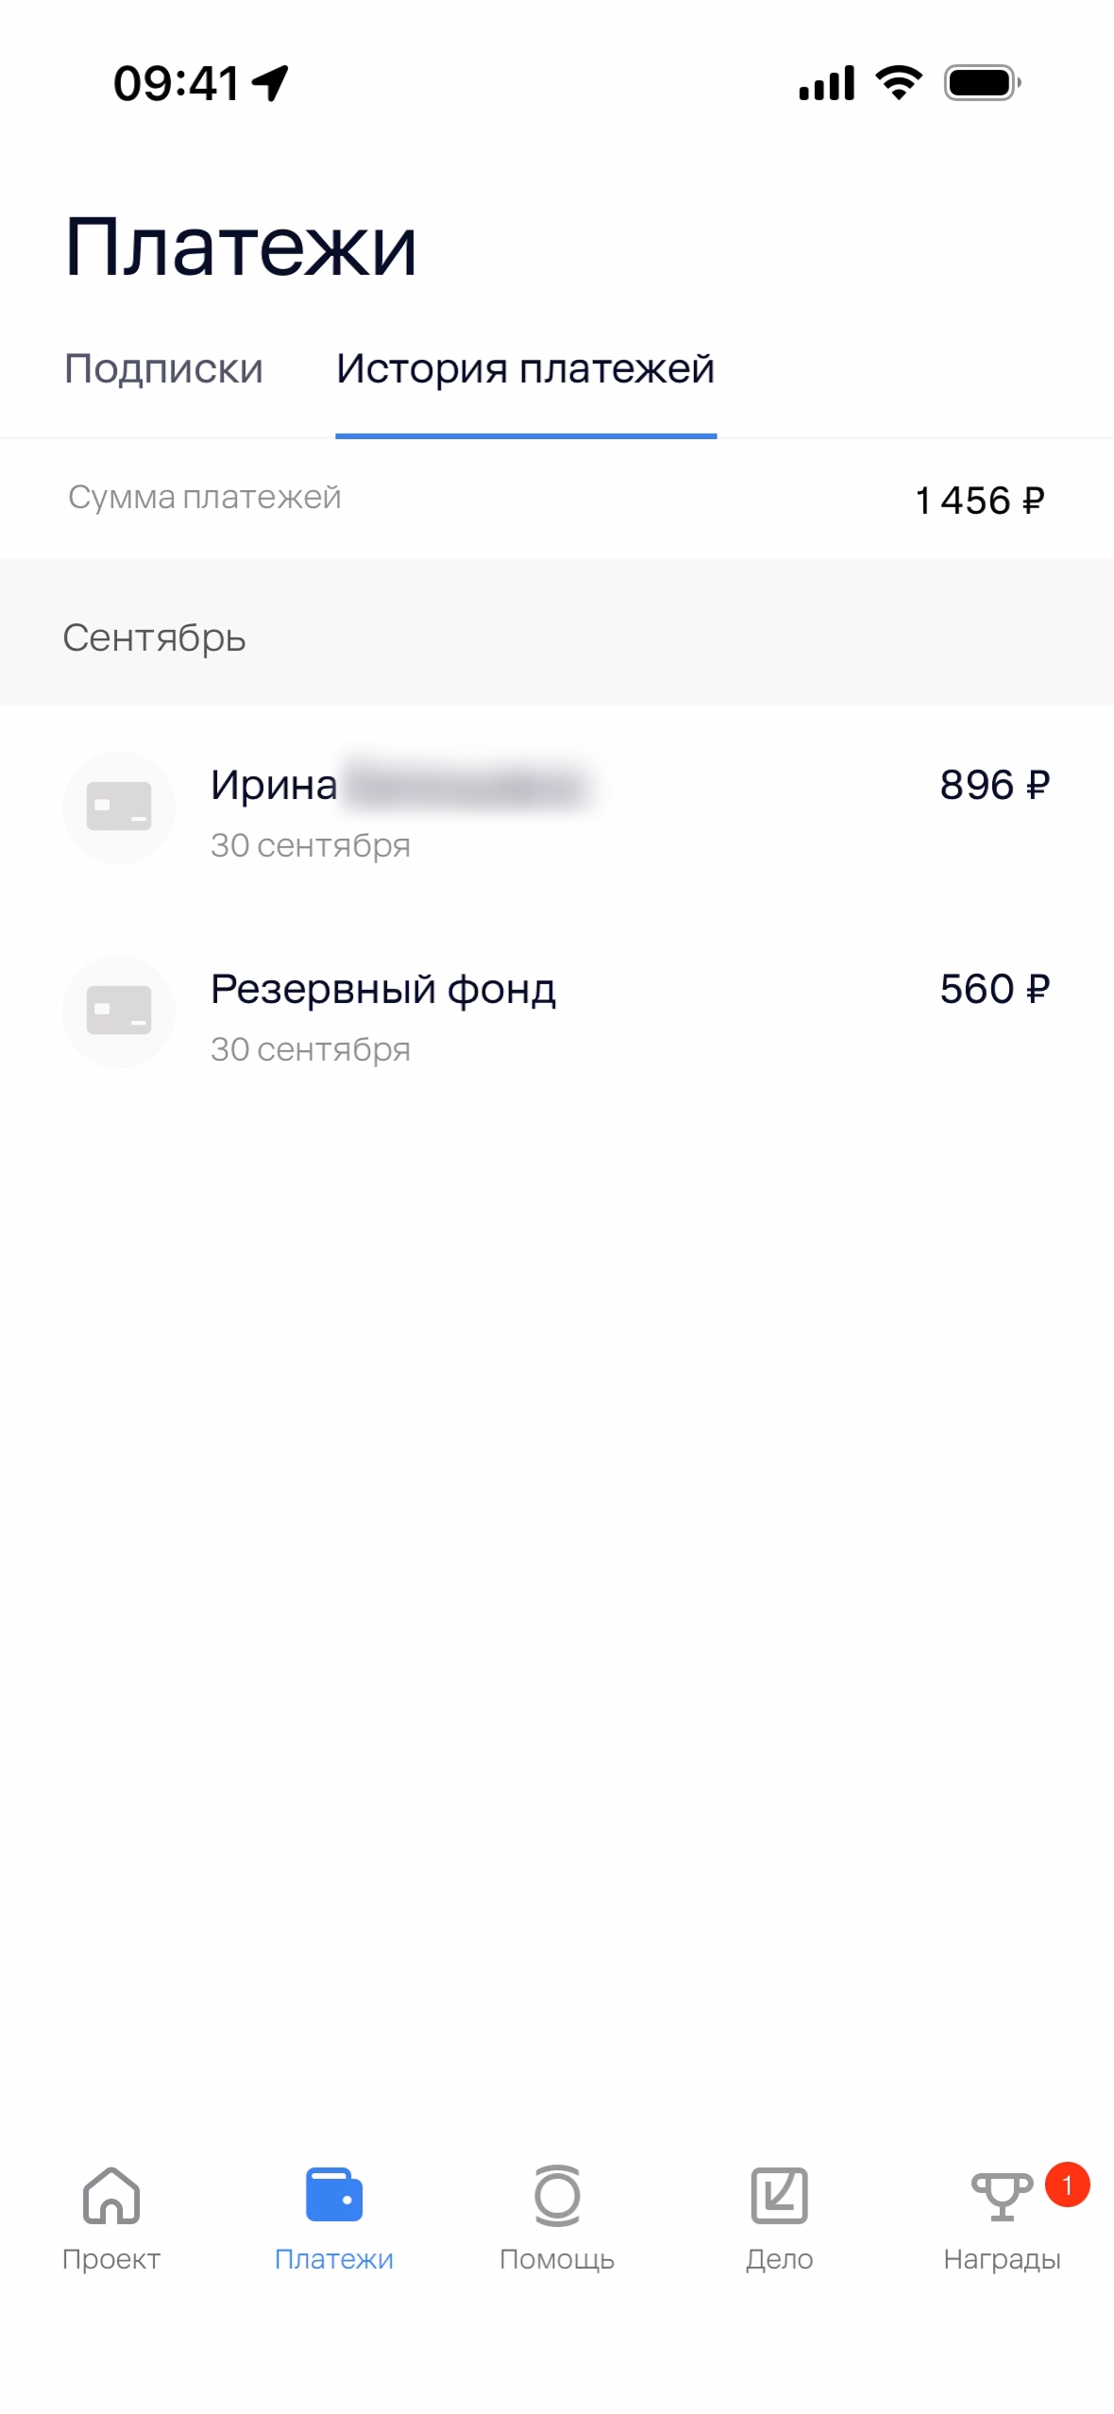1114x2414 pixels.
Task: Open the Награды trophy icon
Action: pos(1001,2195)
